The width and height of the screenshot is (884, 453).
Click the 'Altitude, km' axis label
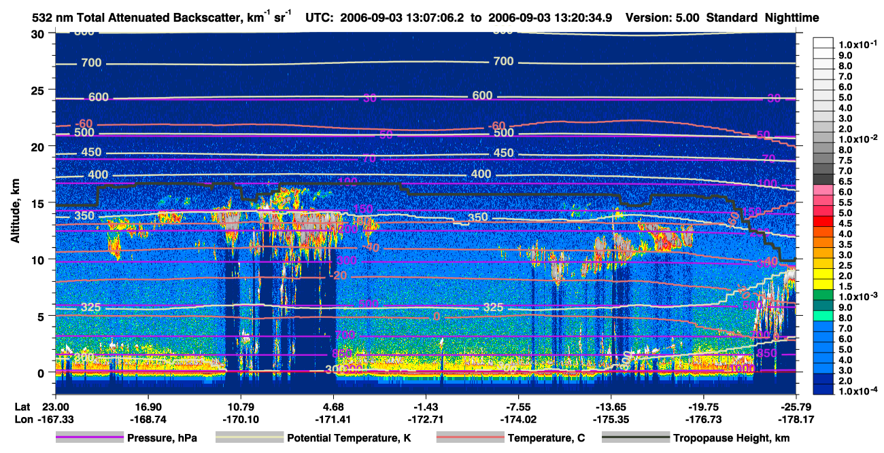pyautogui.click(x=15, y=213)
